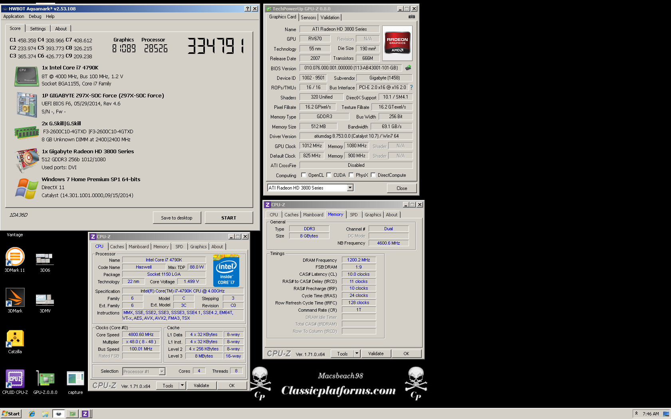Screen dimensions: 671x419
Task: Click the Bus Interface question mark icon
Action: click(411, 87)
